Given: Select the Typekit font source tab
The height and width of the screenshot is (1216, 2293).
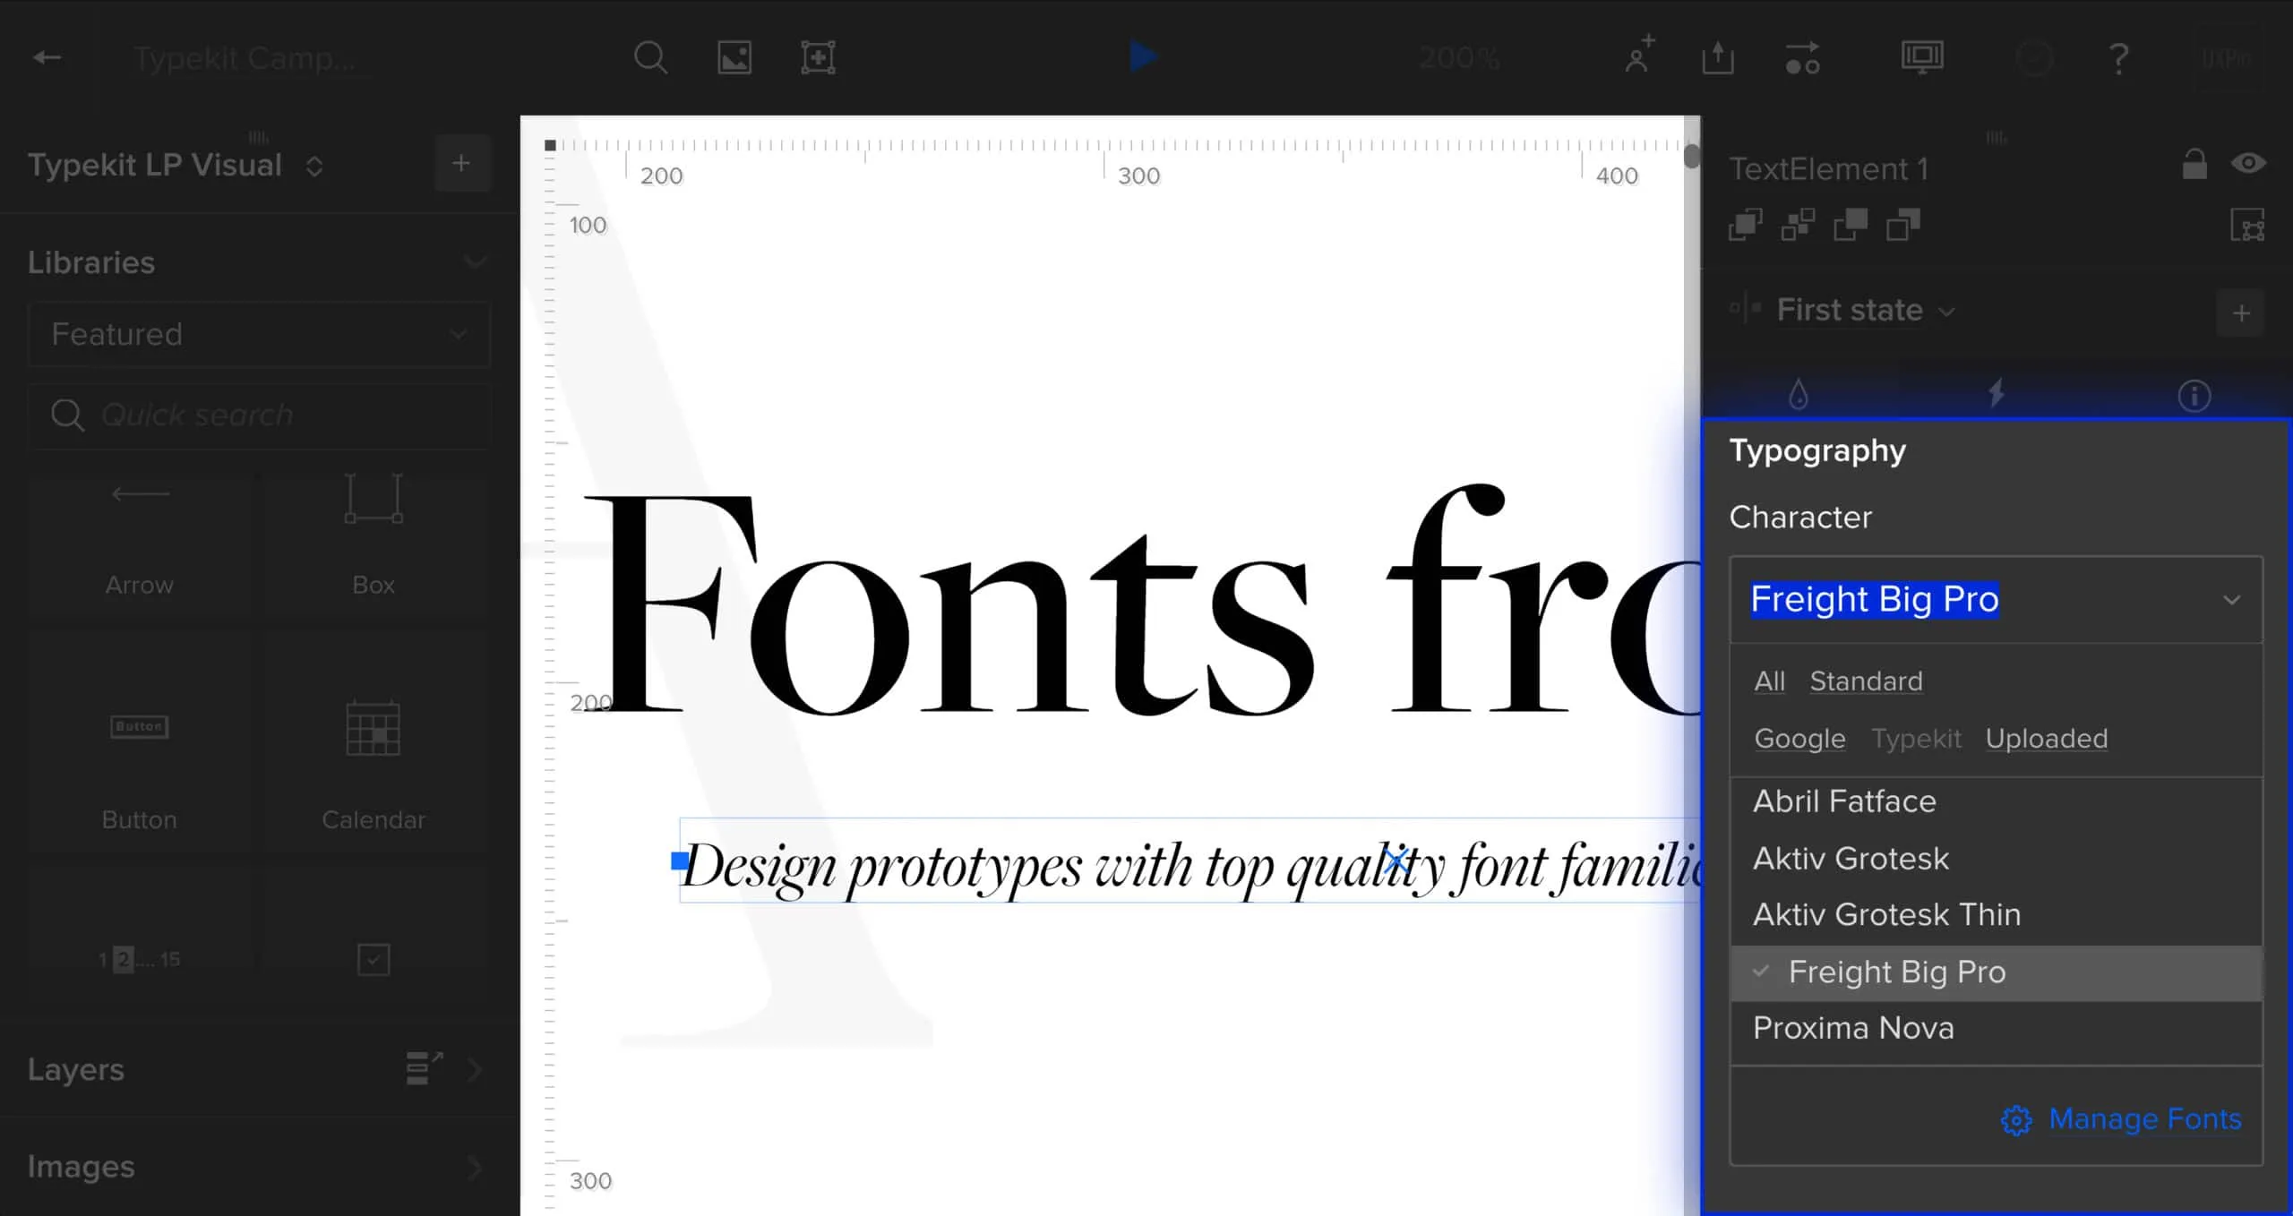Looking at the screenshot, I should pyautogui.click(x=1915, y=739).
